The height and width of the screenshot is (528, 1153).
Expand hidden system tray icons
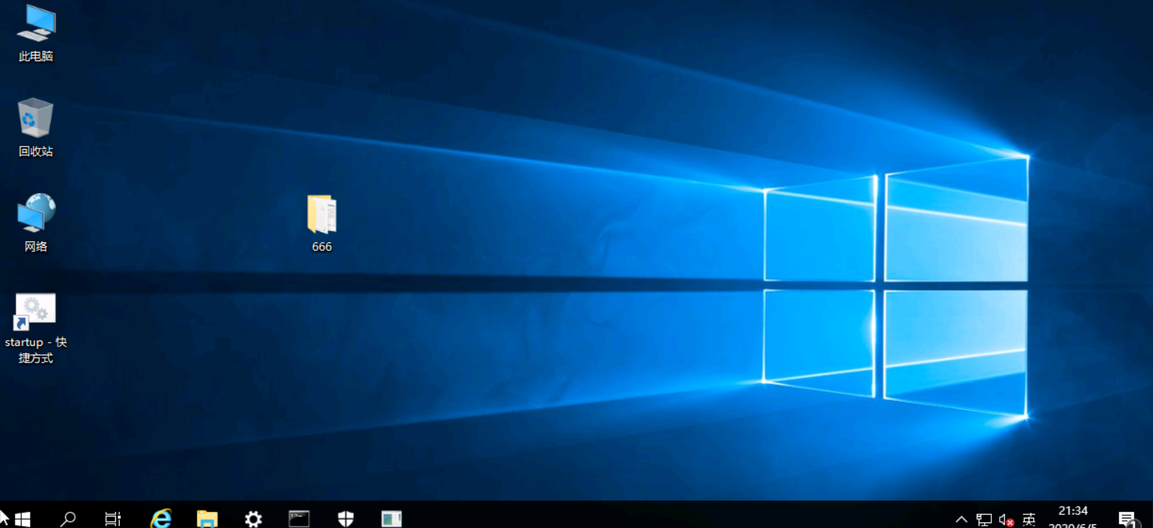[x=962, y=519]
